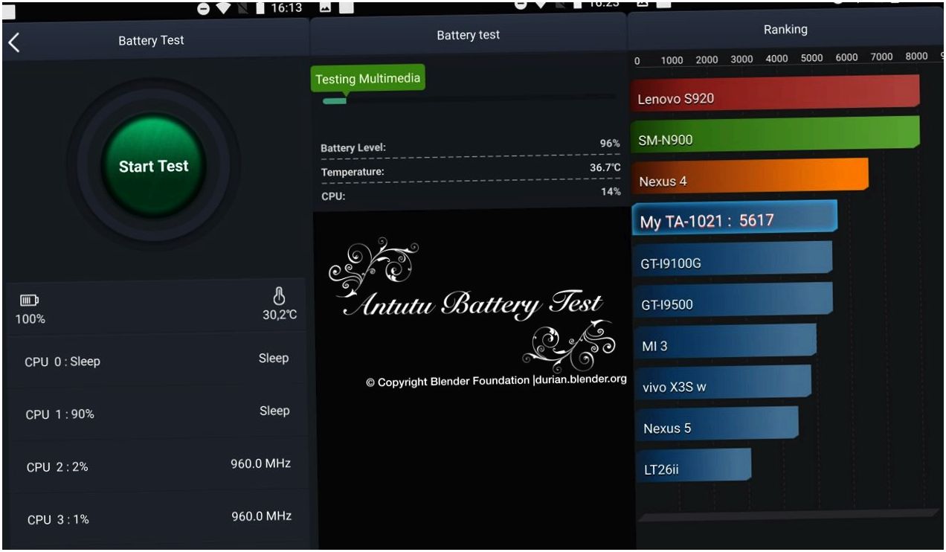Tap the 100% battery reading
Screen dimensions: 946x552
coord(30,319)
